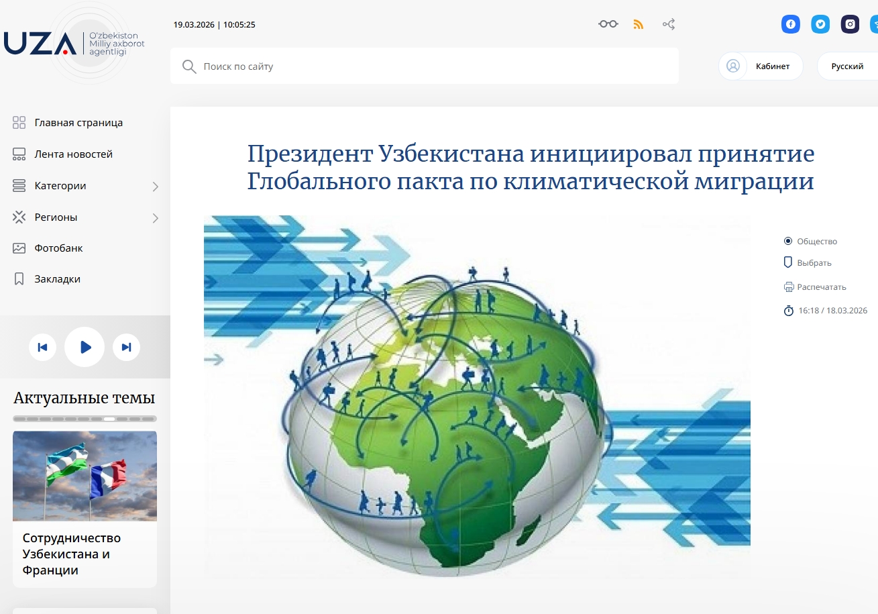Open the Общество category link
878x614 pixels.
(816, 242)
